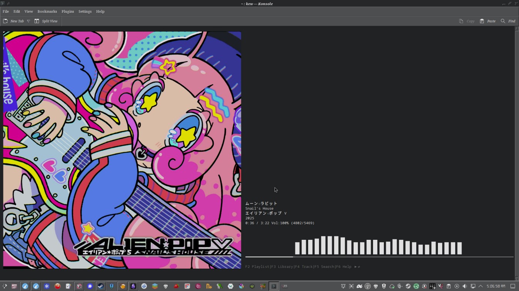Screen dimensions: 519x291
Task: Switch to the F4 Track view
Action: coord(304,267)
